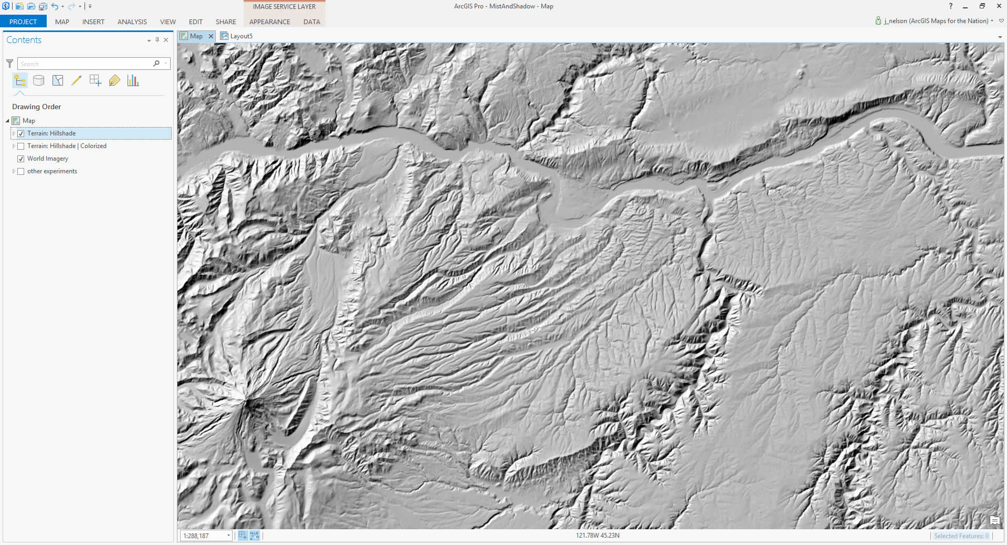1007x545 pixels.
Task: Open the ANALYSIS ribbon tab
Action: click(132, 22)
